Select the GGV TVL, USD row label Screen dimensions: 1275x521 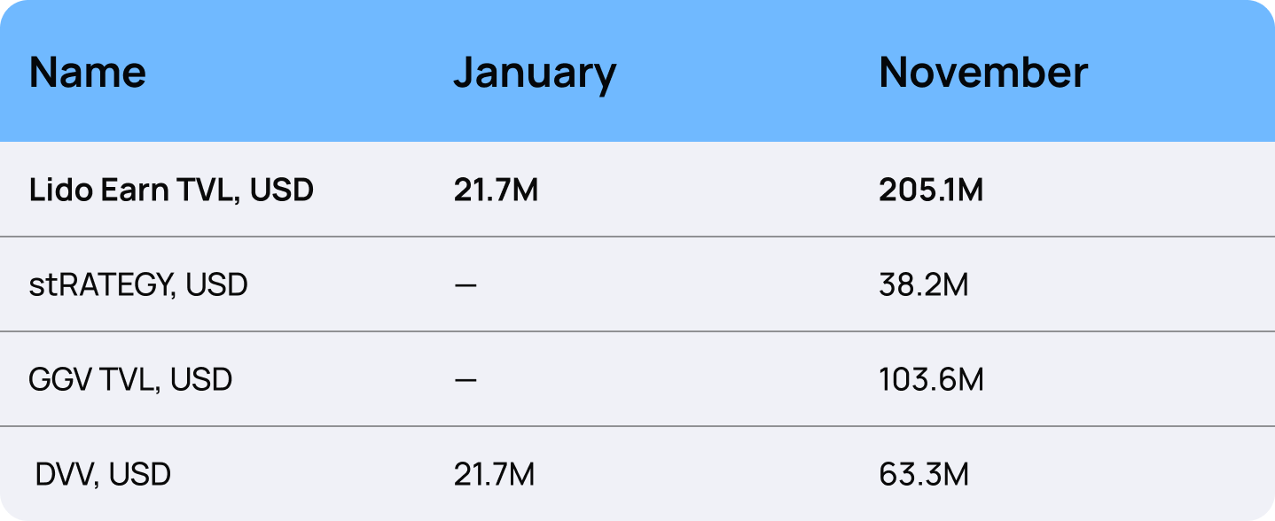pyautogui.click(x=130, y=380)
